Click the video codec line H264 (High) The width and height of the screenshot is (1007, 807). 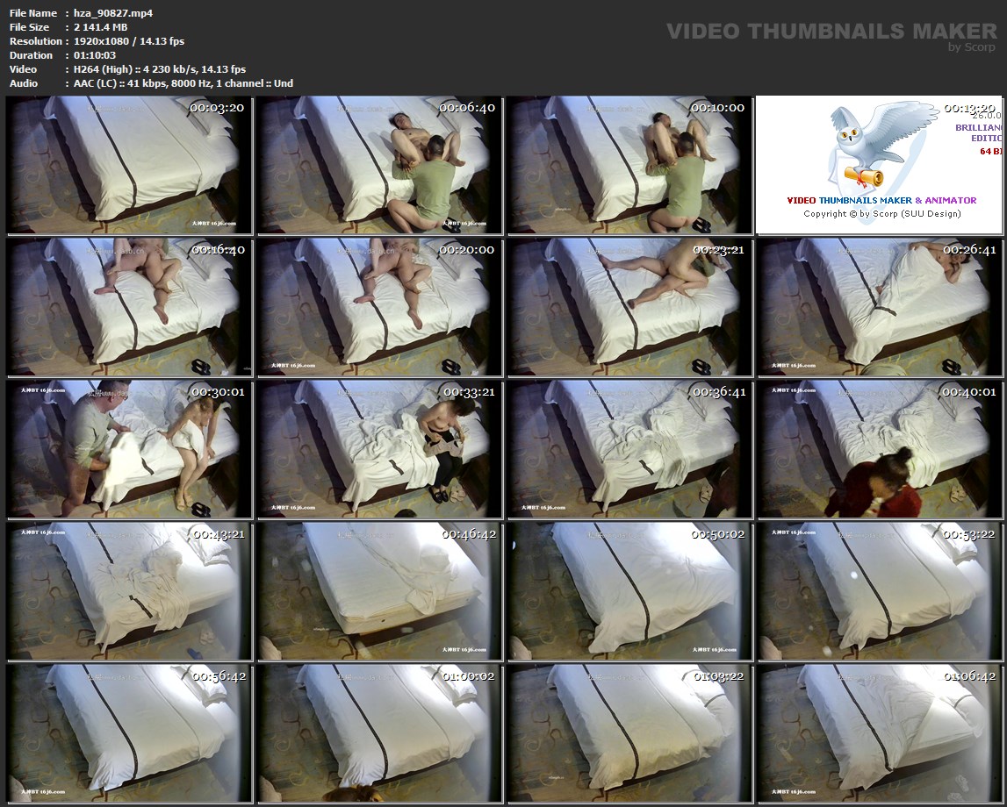(160, 69)
